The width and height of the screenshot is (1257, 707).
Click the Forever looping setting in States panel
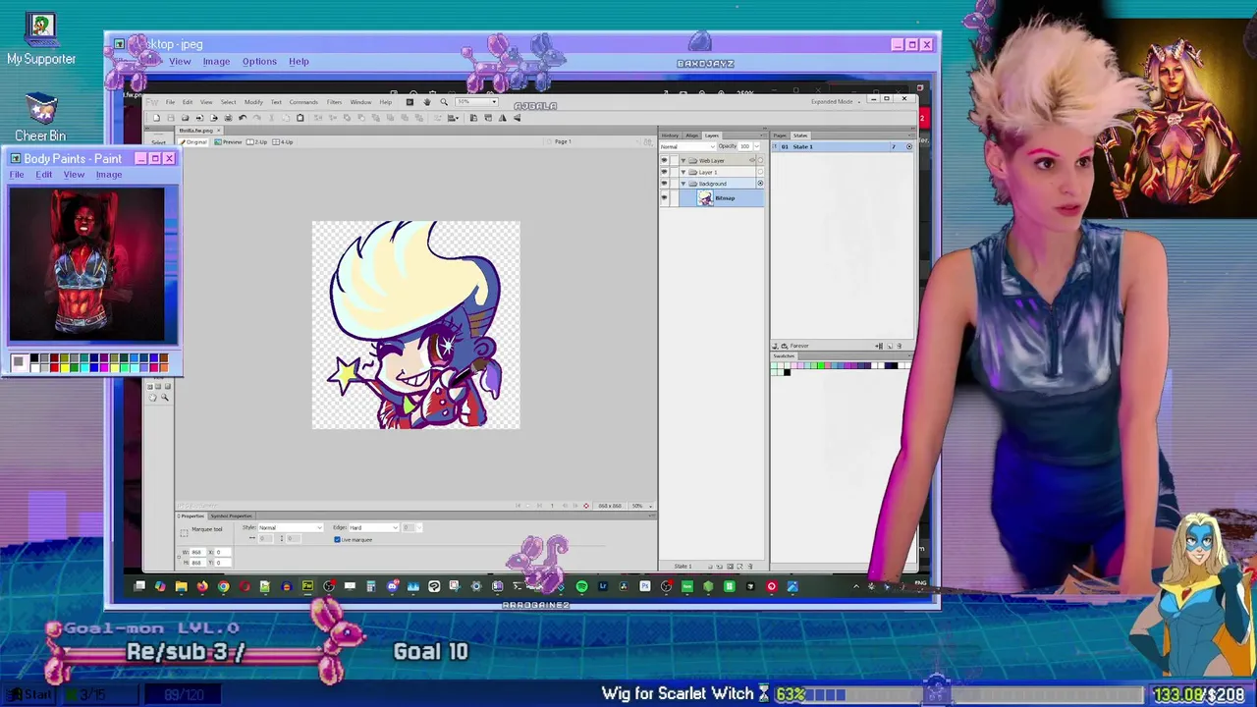799,346
